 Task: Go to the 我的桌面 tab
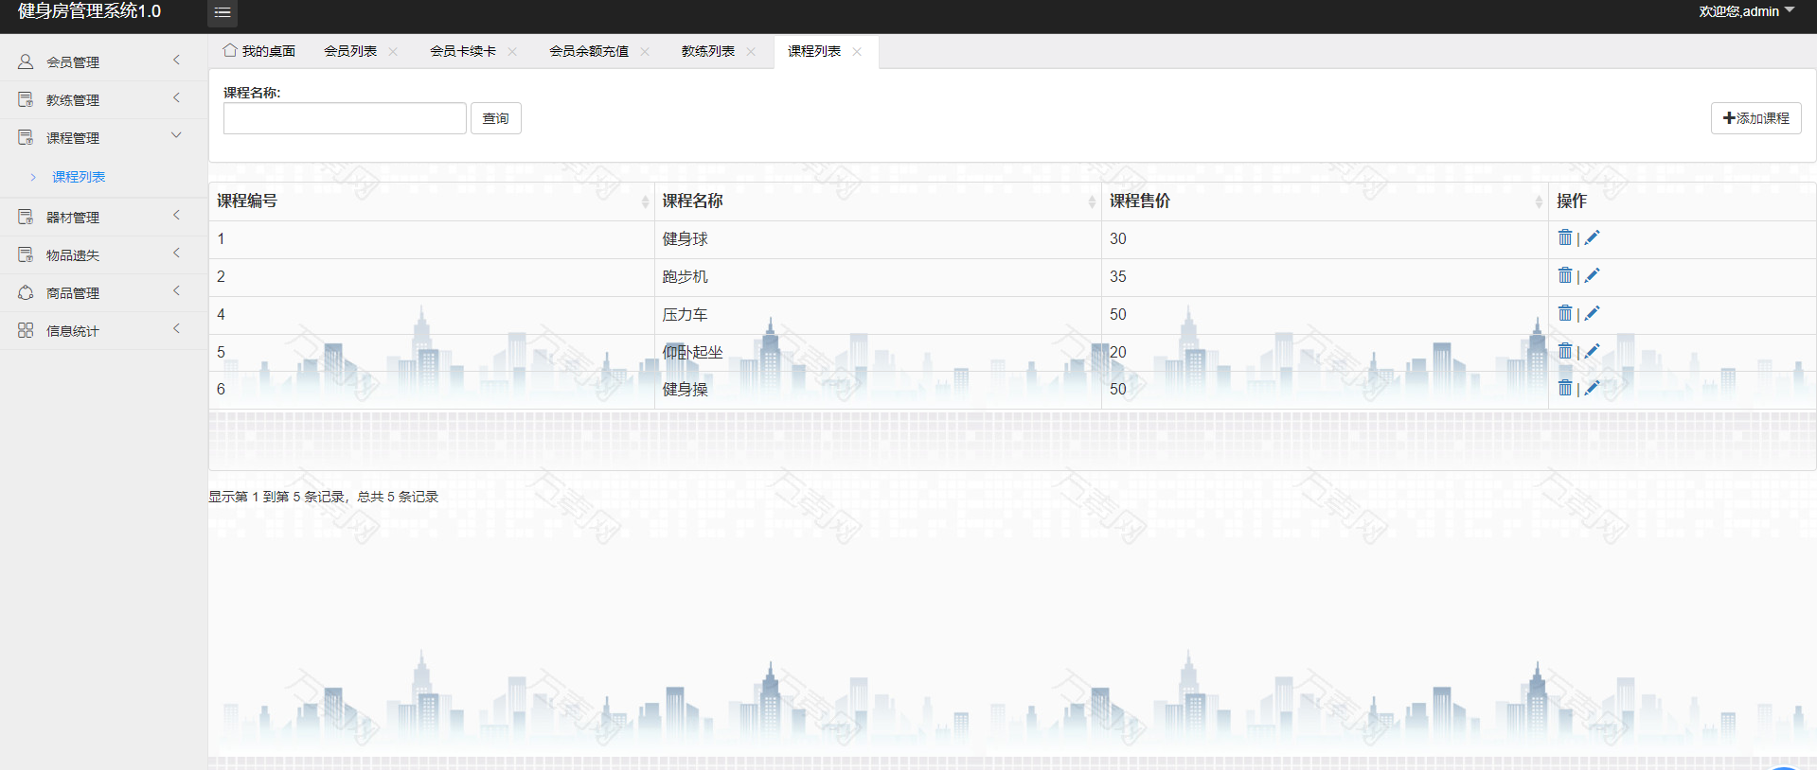(259, 52)
